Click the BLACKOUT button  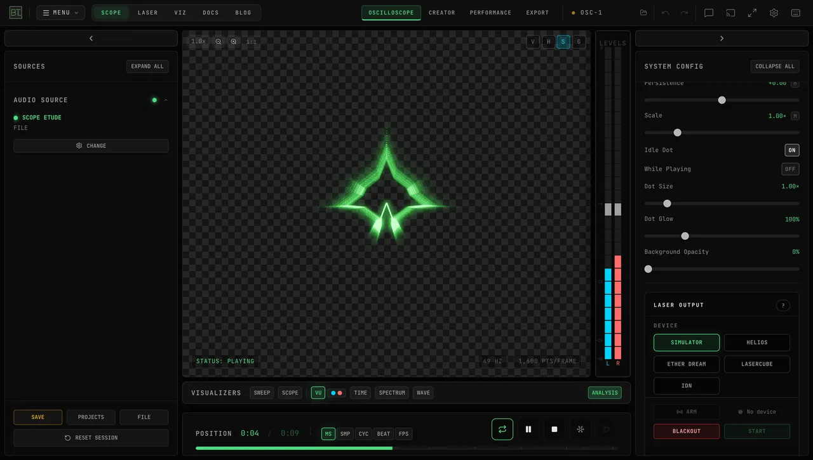[687, 431]
